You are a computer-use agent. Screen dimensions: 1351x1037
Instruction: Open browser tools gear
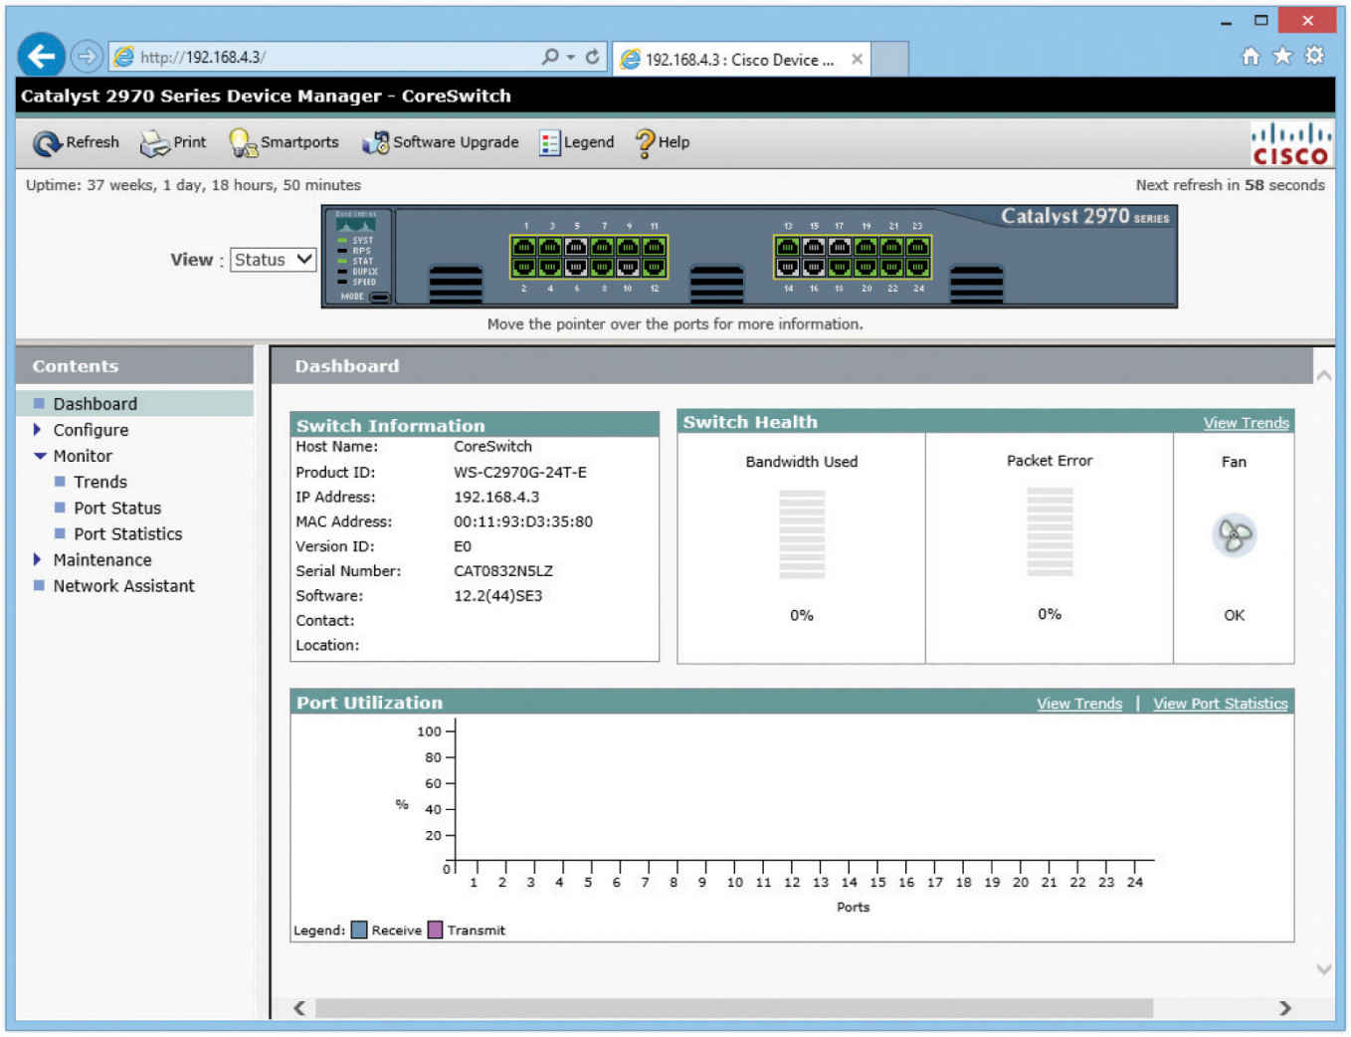tap(1314, 56)
